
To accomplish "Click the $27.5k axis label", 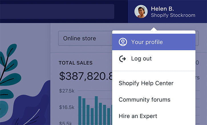I will coord(67,91).
